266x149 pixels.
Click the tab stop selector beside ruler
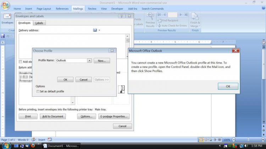click(3, 42)
